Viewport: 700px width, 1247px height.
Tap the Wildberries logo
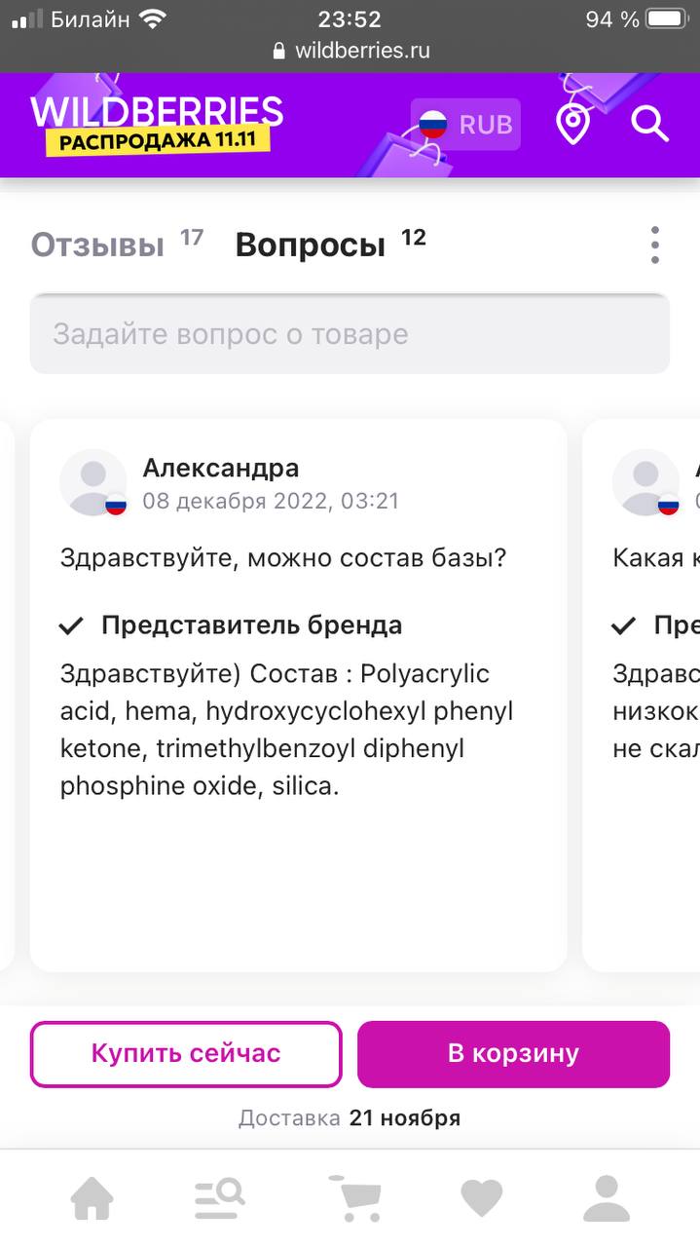[157, 111]
